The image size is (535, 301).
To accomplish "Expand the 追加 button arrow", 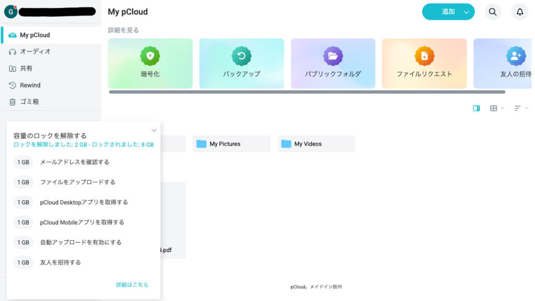I will coord(466,13).
